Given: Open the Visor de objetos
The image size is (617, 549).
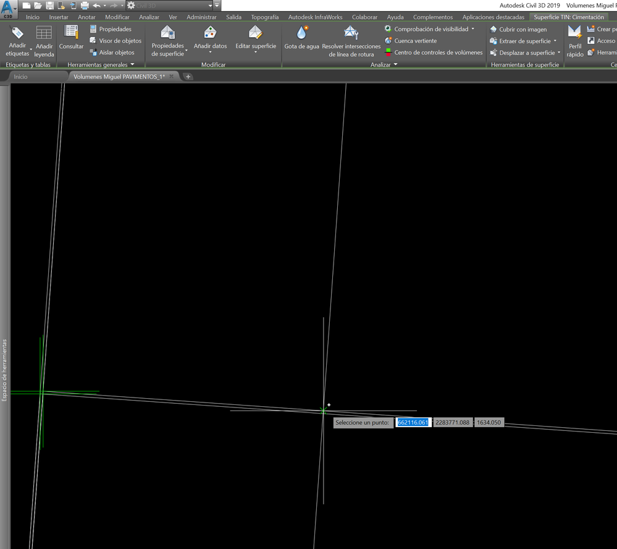Looking at the screenshot, I should pos(115,41).
